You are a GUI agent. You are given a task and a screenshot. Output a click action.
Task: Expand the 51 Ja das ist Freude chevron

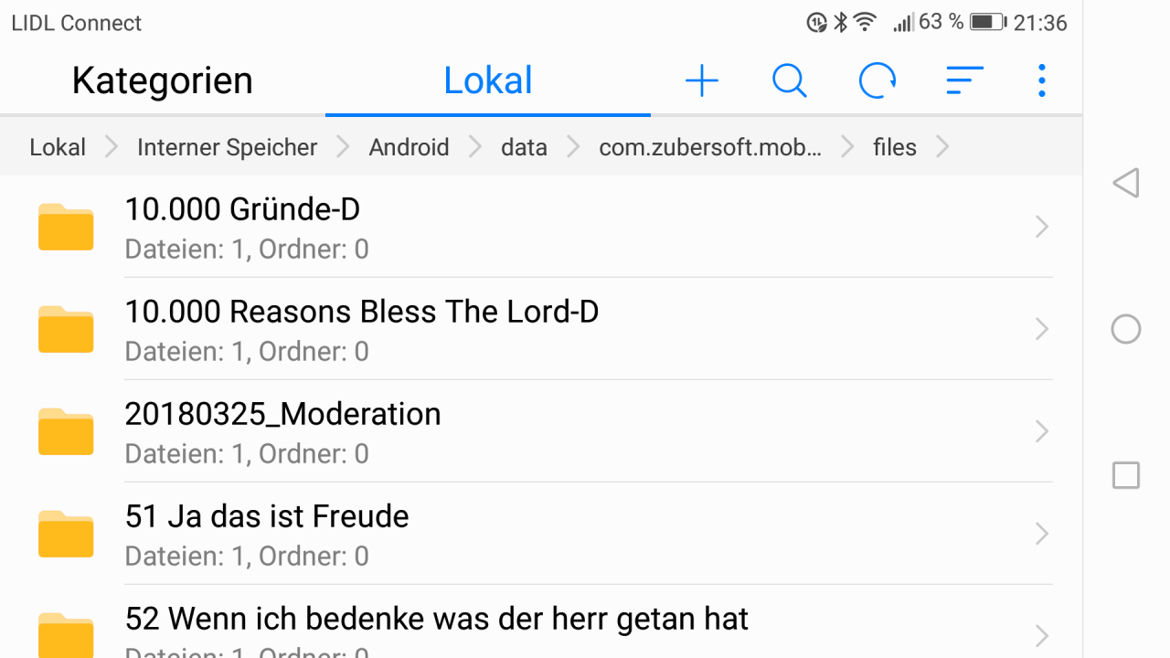point(1041,534)
